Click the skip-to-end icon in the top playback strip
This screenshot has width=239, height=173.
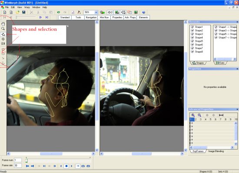pos(47,17)
